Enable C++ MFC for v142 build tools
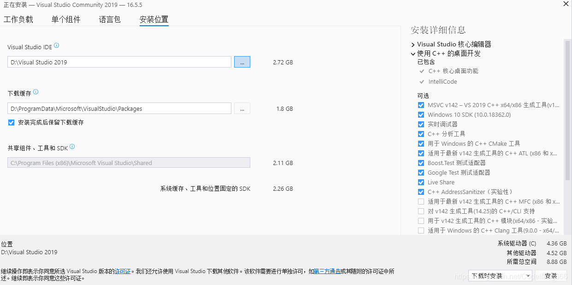 (421, 202)
